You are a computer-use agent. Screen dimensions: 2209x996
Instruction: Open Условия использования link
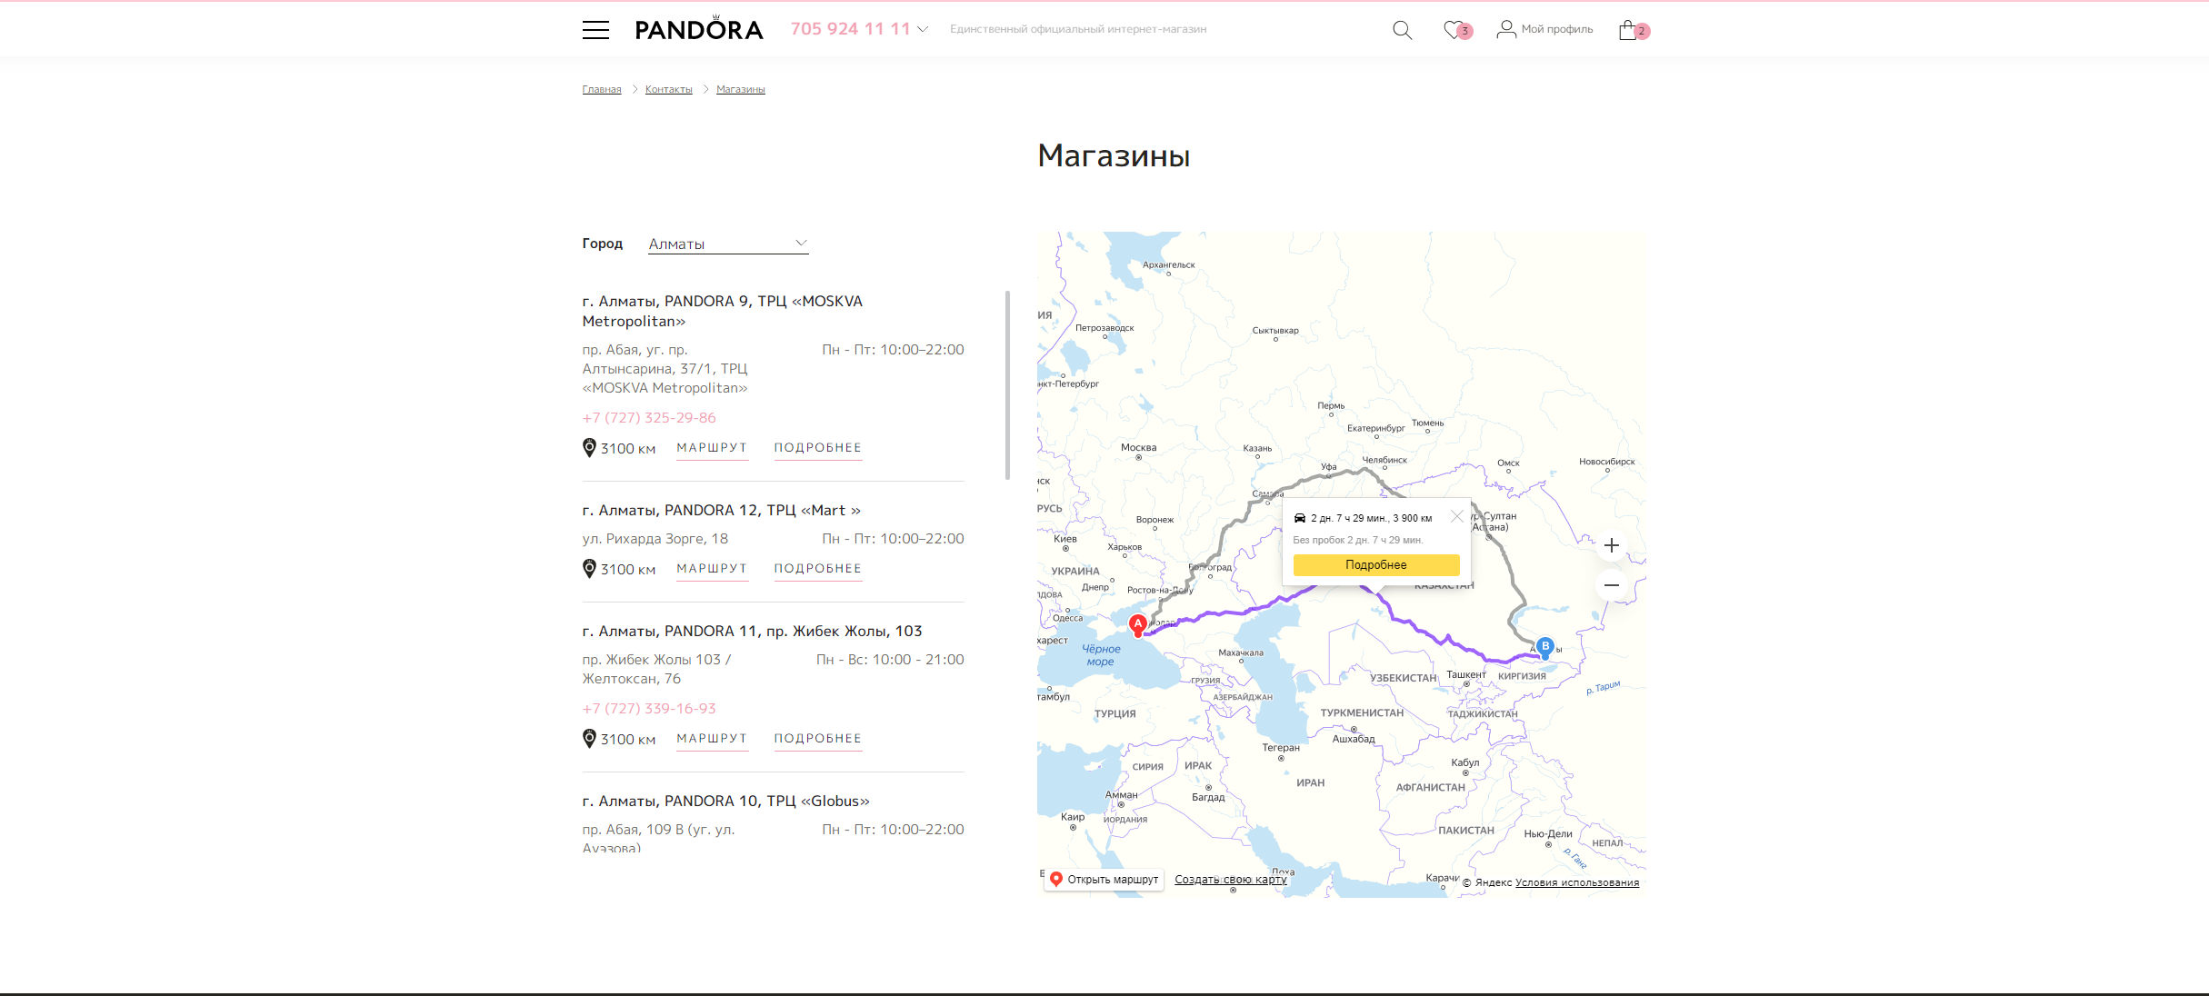click(x=1577, y=882)
